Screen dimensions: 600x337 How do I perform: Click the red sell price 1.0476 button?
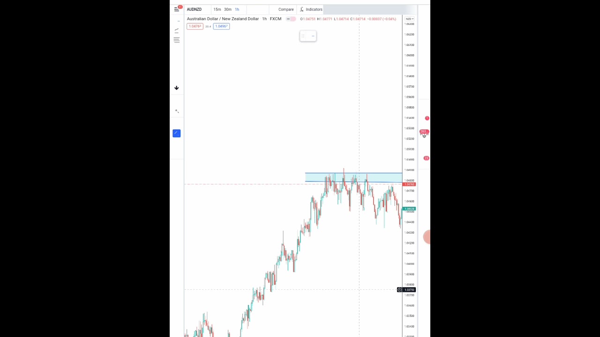(195, 26)
